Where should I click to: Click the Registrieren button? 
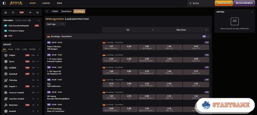pyautogui.click(x=244, y=3)
